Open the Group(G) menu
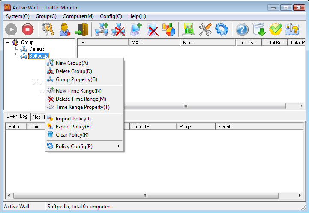This screenshot has width=309, height=213. [x=46, y=16]
